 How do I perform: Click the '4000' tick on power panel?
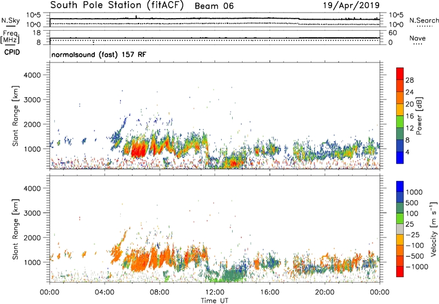click(x=32, y=75)
